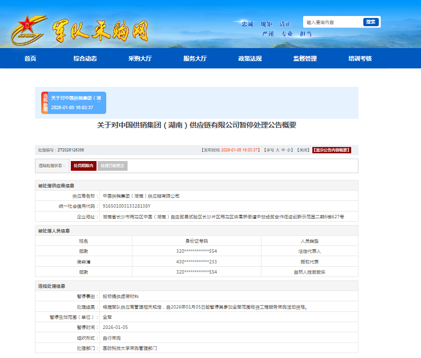Click the orange 当前数据 tag
Viewport: 421px width, 358px height.
tap(45, 103)
